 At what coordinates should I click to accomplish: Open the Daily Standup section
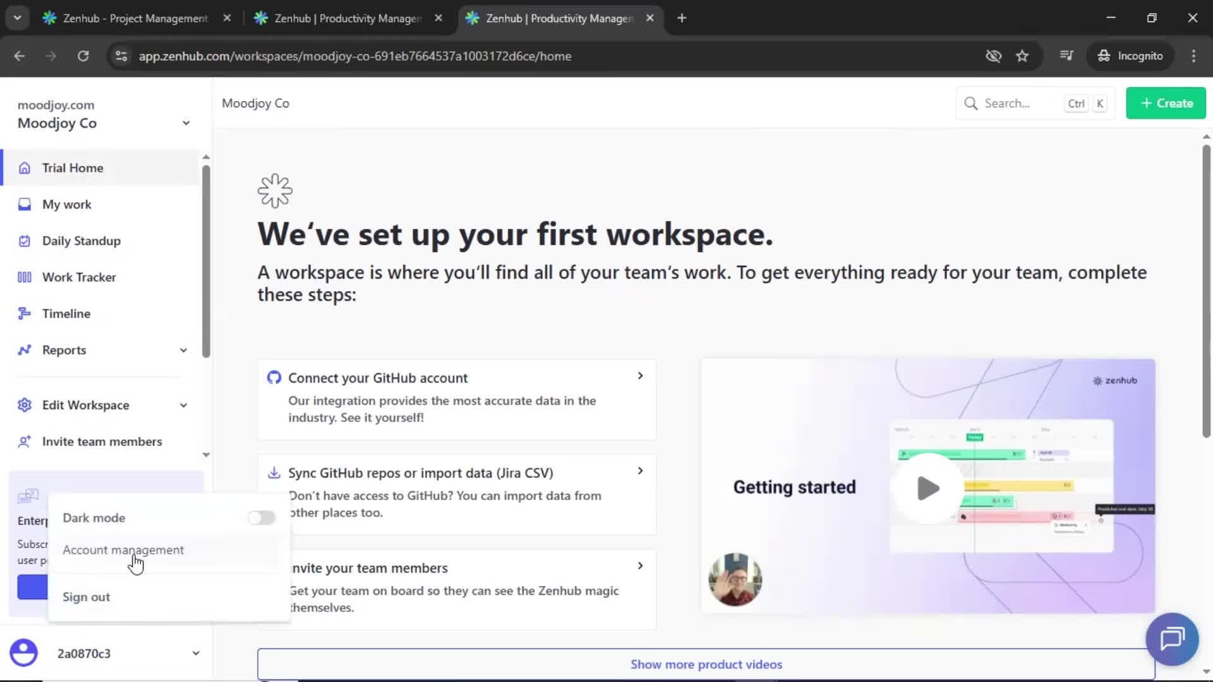(x=81, y=241)
